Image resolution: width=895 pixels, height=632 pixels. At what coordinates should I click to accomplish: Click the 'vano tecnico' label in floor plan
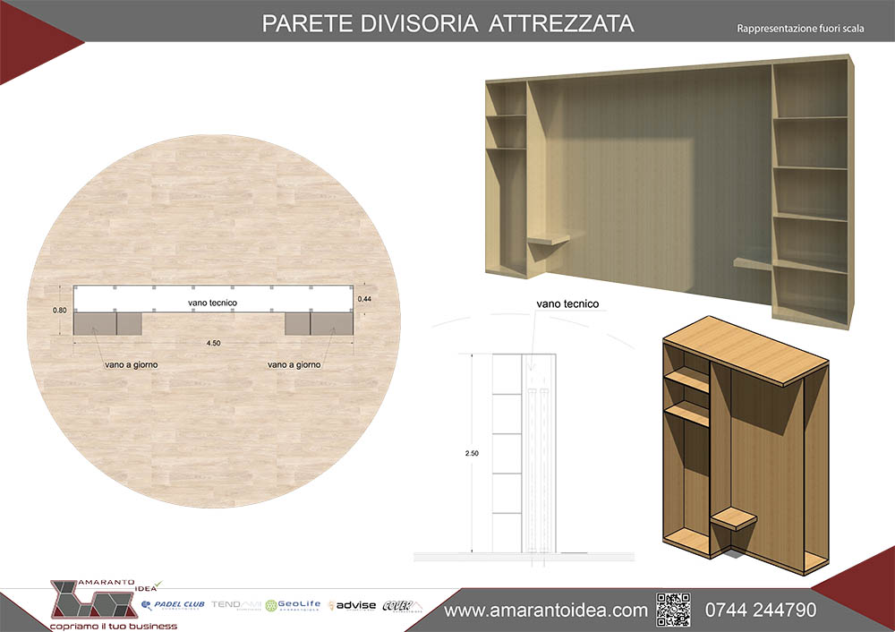coord(212,303)
